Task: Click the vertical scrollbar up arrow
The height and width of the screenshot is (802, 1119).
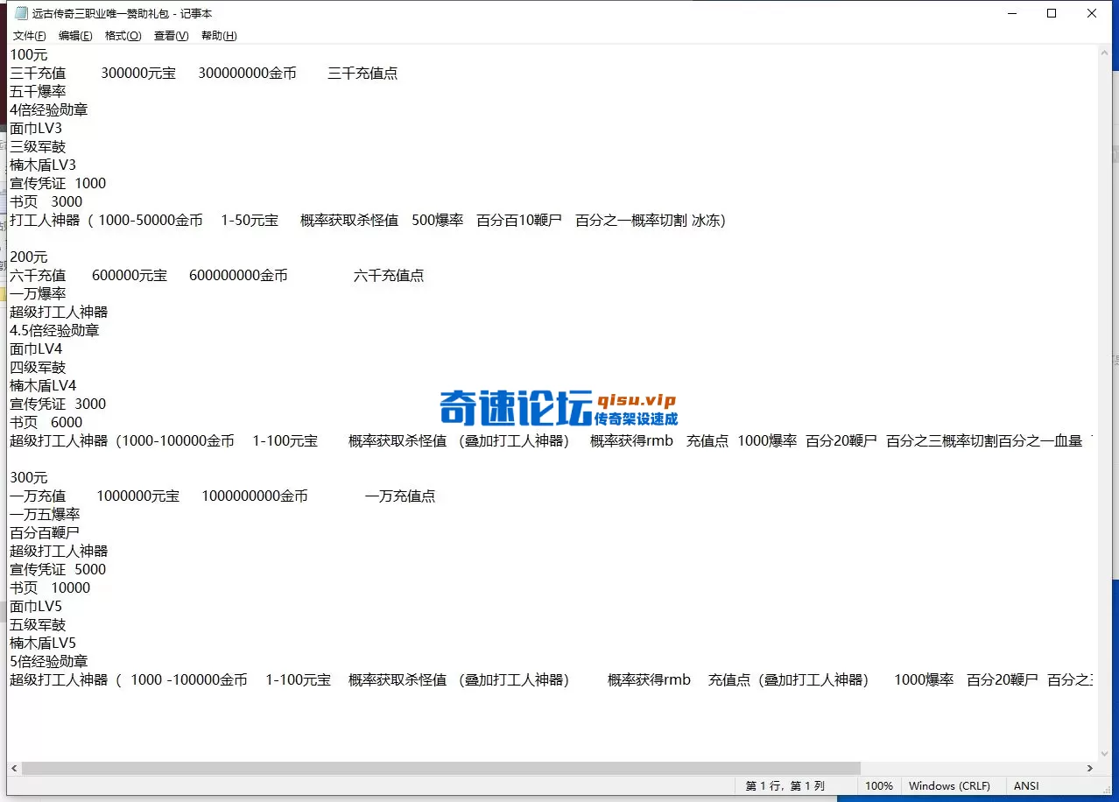Action: pyautogui.click(x=1105, y=53)
